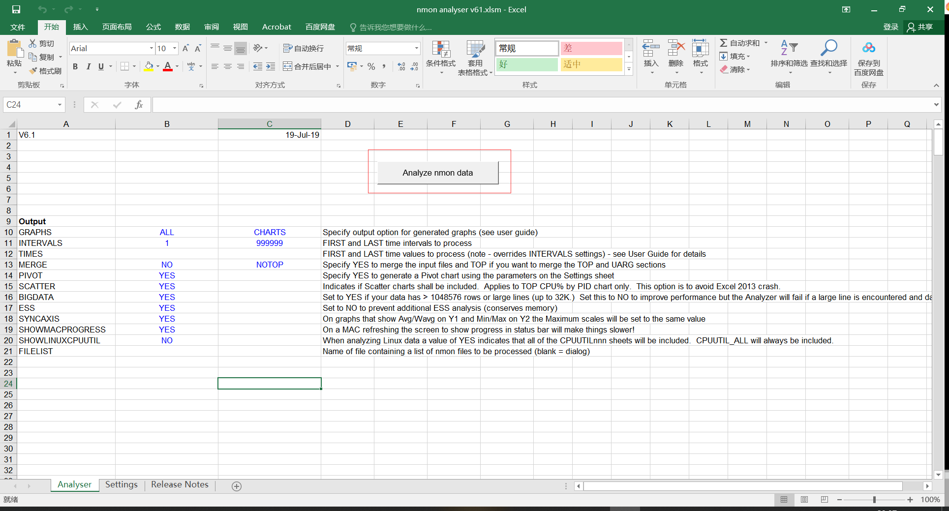Toggle Bold formatting
Screen dimensions: 949x511
[75, 66]
